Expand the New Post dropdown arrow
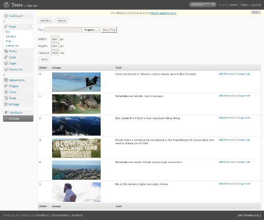264x220 pixels. tap(213, 5)
